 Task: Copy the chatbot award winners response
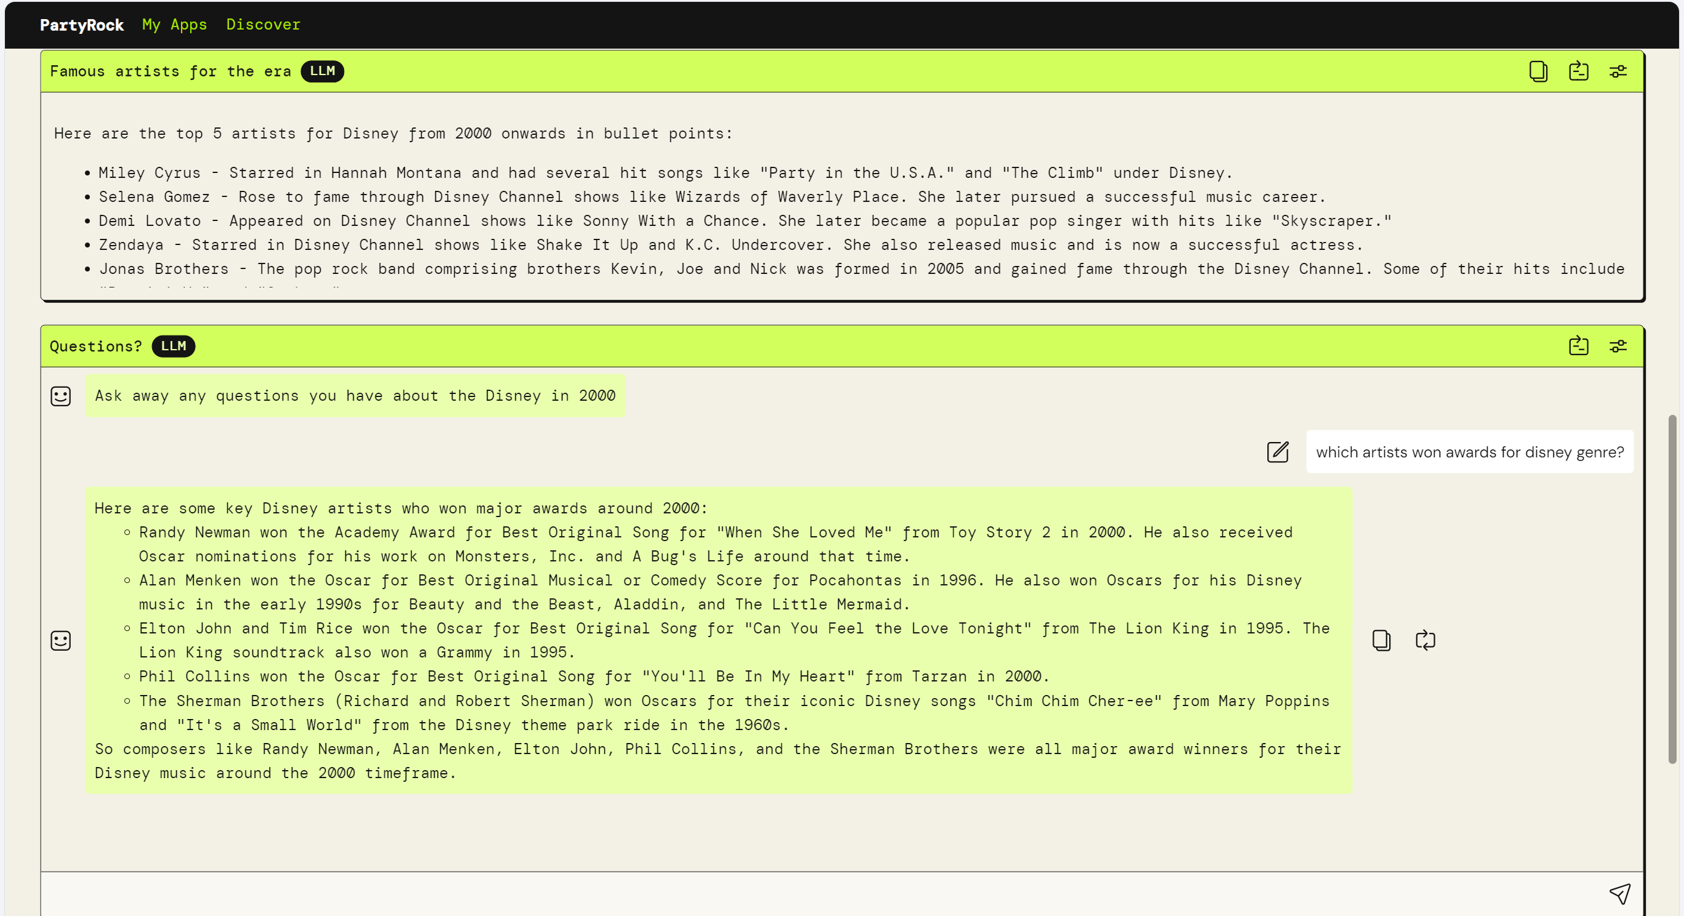[x=1381, y=640]
